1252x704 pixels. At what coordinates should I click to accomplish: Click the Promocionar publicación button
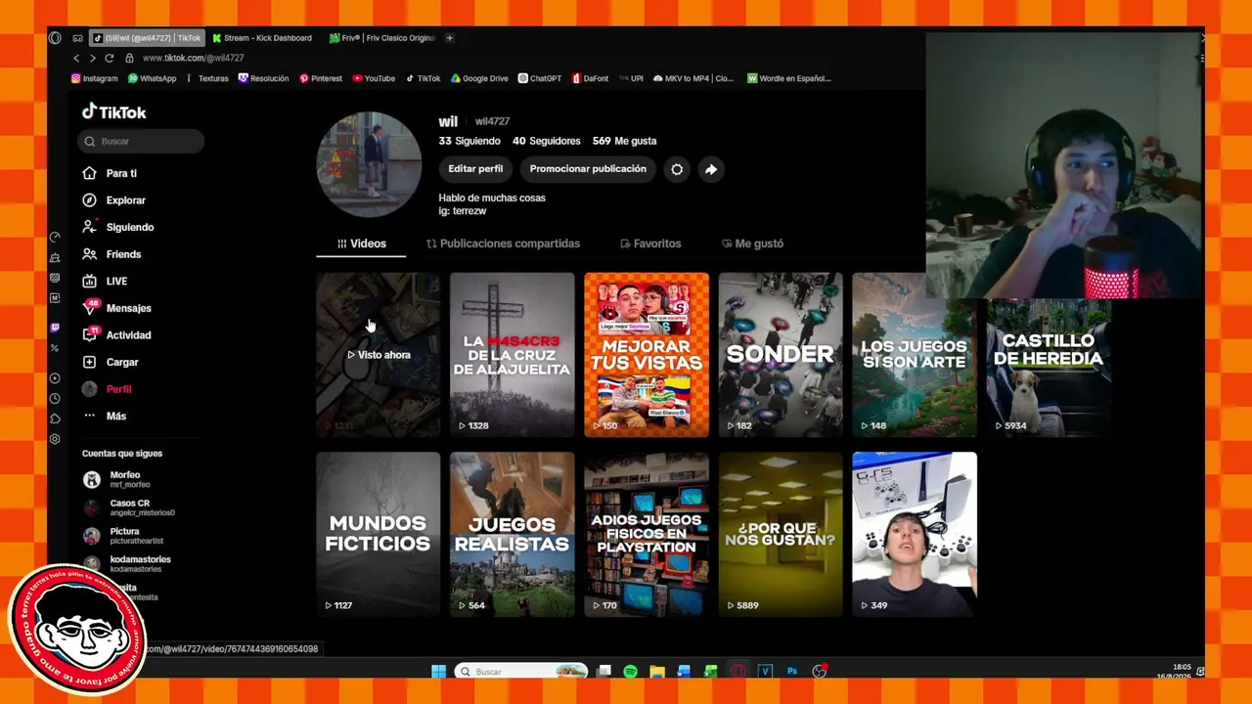[588, 169]
